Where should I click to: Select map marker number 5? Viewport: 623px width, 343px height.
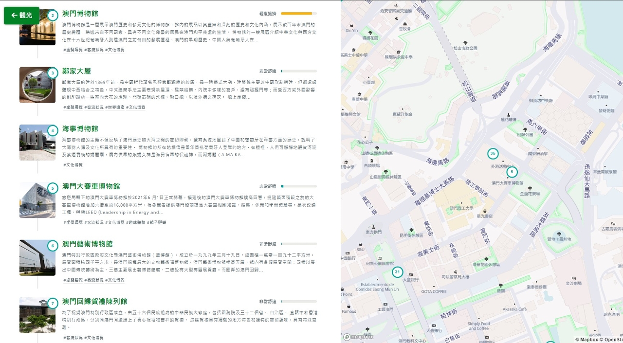[512, 172]
